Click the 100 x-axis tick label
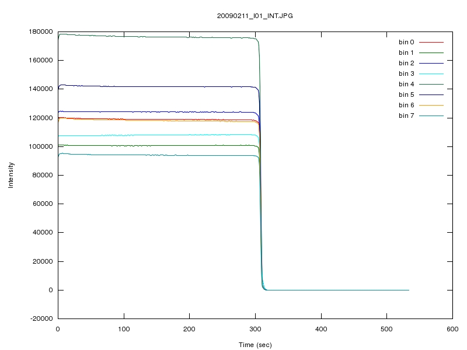 (x=124, y=329)
